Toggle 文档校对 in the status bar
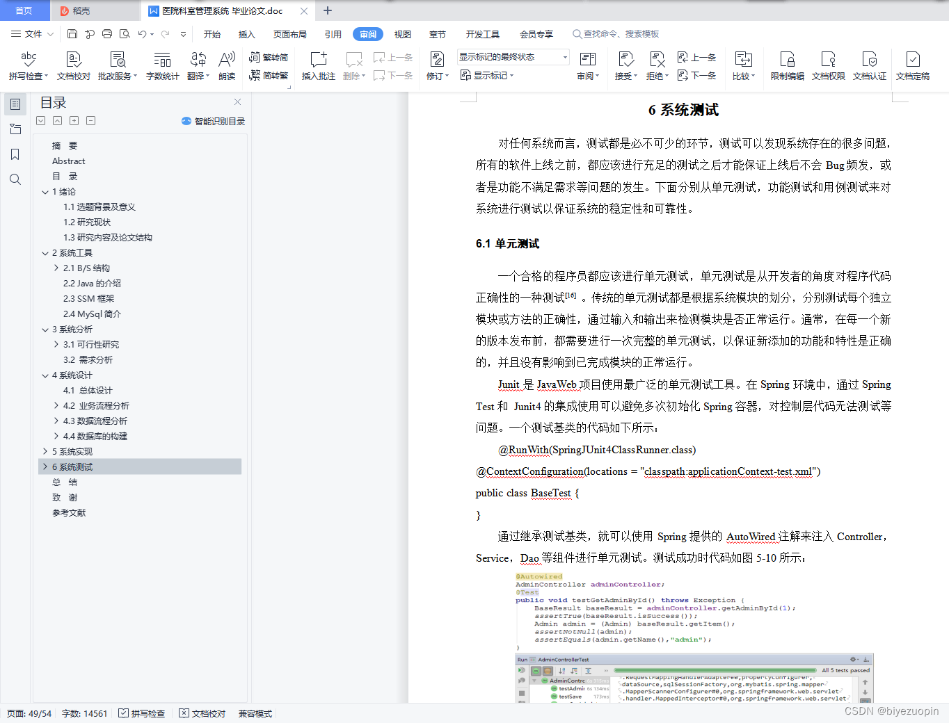Screen dimensions: 949x723 (202, 713)
